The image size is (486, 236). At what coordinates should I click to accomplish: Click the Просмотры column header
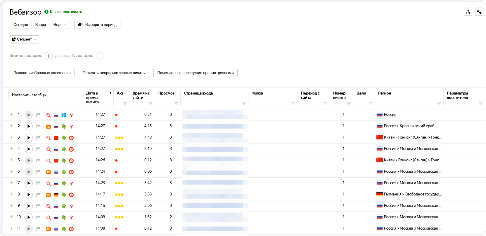point(167,93)
